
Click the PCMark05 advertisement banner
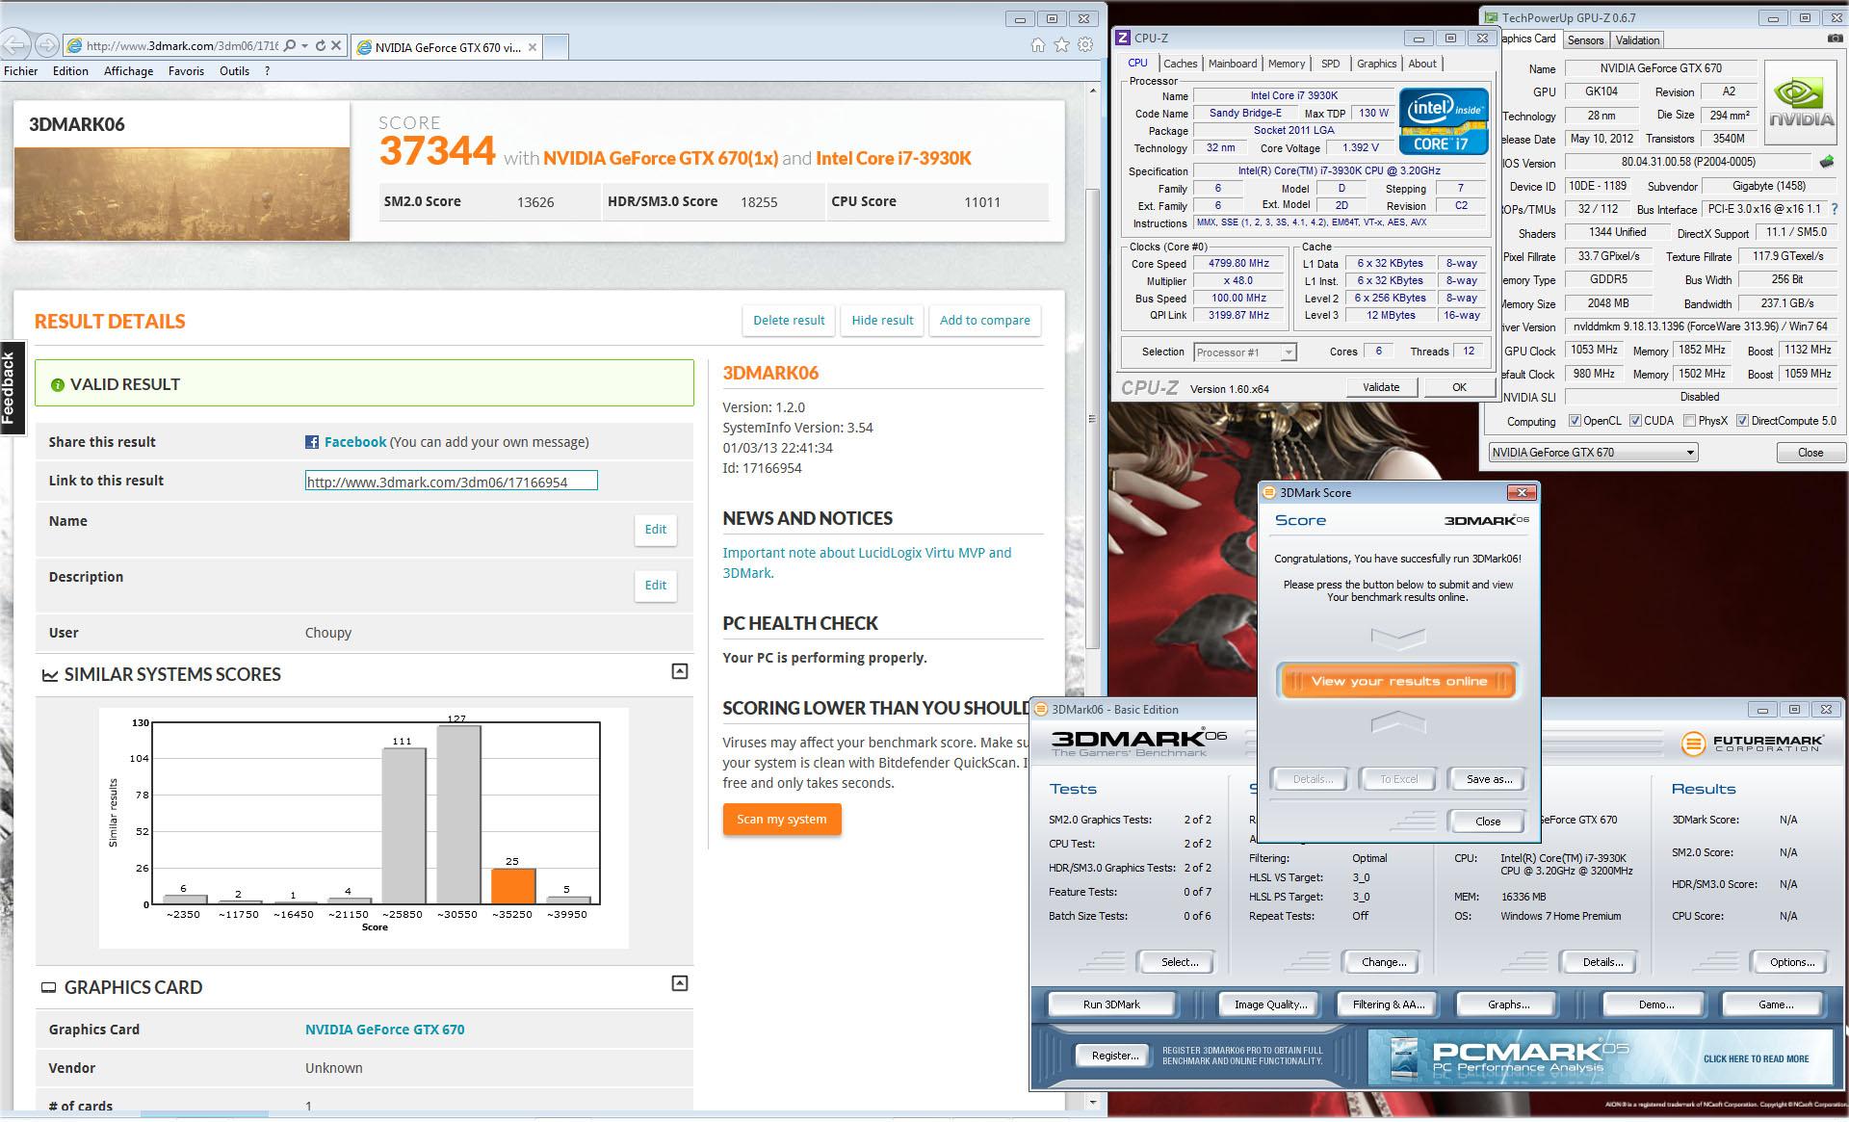1600,1057
